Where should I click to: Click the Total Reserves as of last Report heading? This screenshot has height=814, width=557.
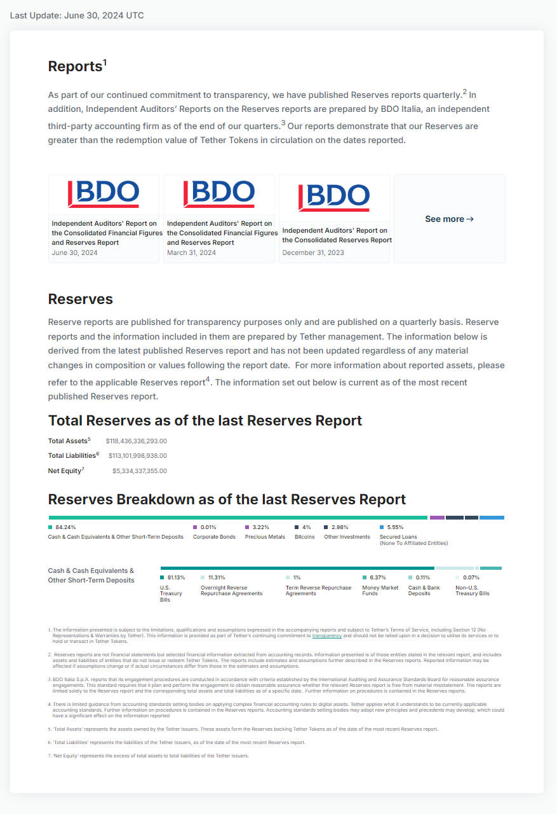pyautogui.click(x=205, y=421)
